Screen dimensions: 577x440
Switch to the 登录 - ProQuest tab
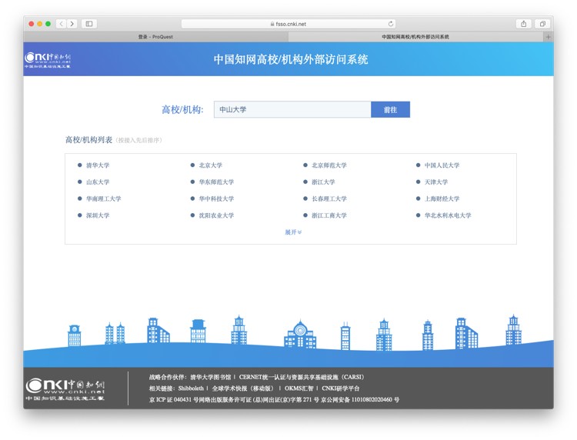coord(155,37)
